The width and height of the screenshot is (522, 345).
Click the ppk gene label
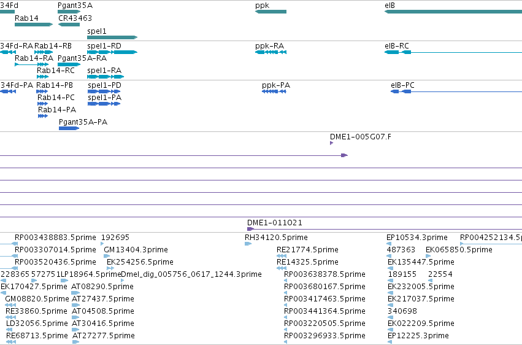(262, 6)
